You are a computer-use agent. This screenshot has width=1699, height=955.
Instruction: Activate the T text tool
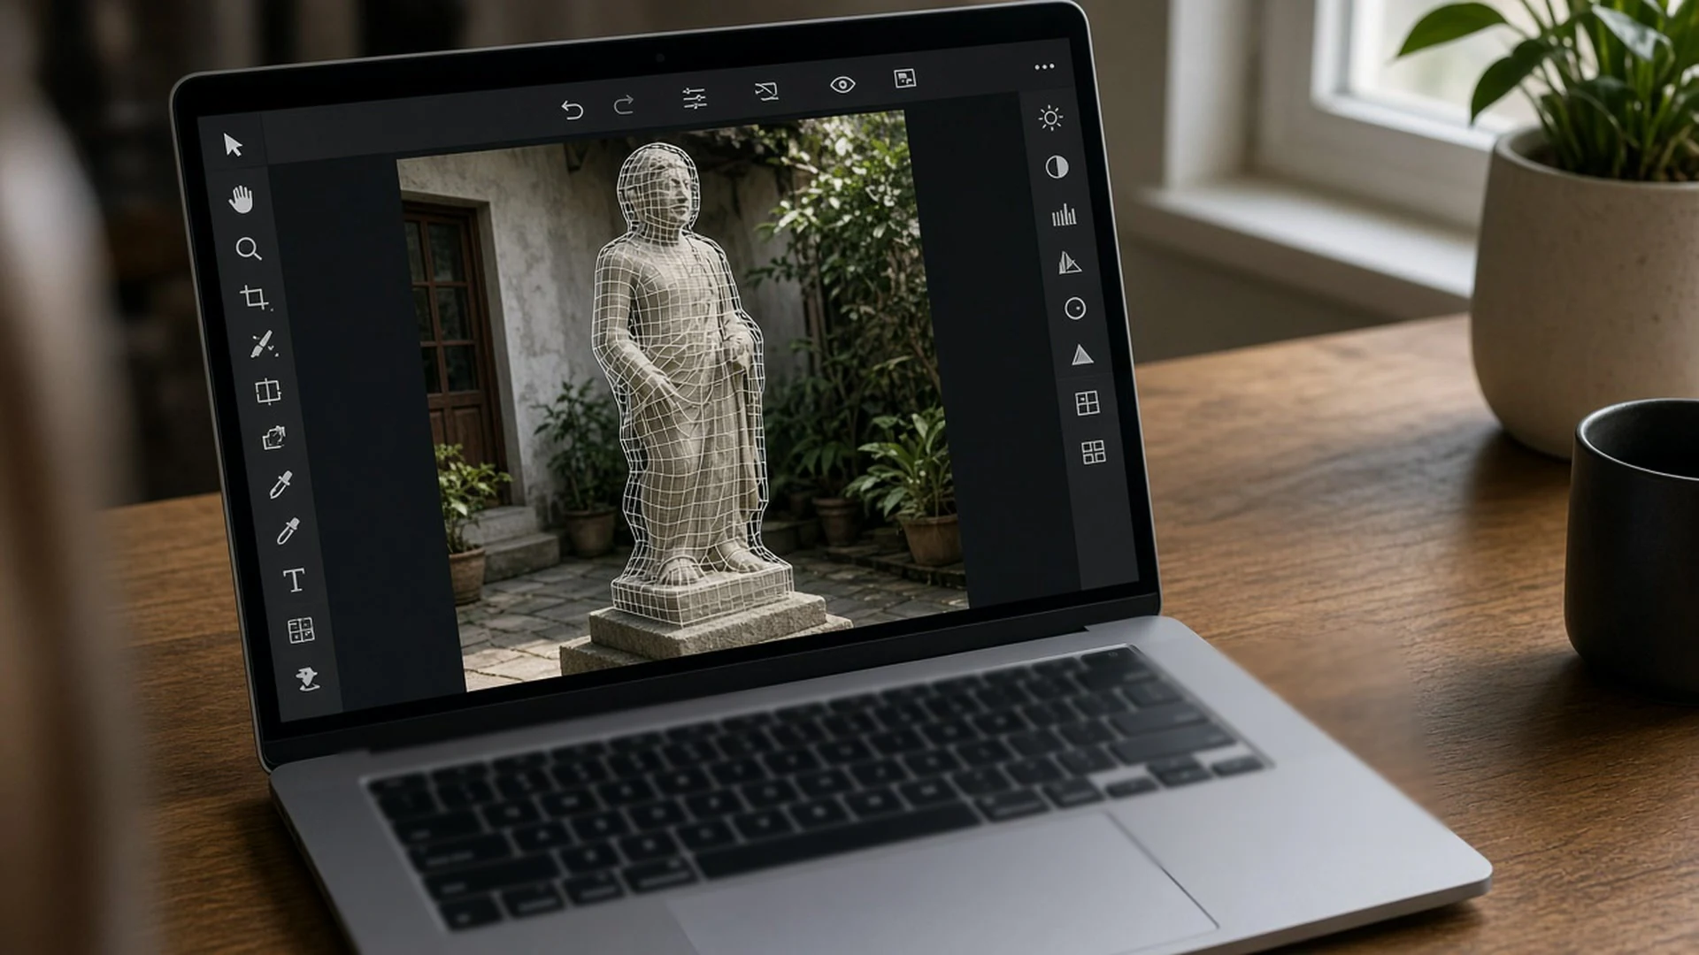click(294, 580)
